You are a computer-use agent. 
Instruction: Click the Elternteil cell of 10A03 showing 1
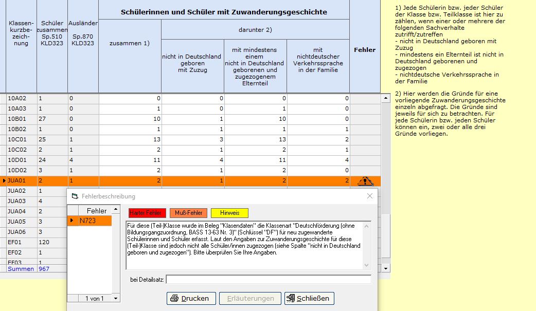[256, 108]
